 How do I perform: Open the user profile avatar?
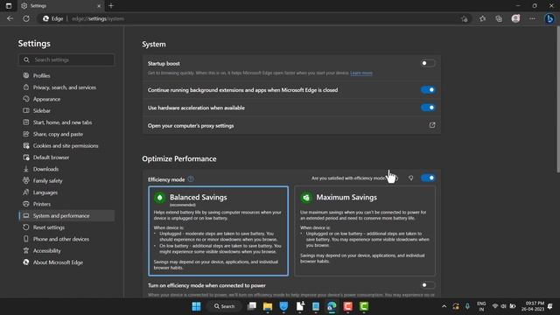click(515, 18)
